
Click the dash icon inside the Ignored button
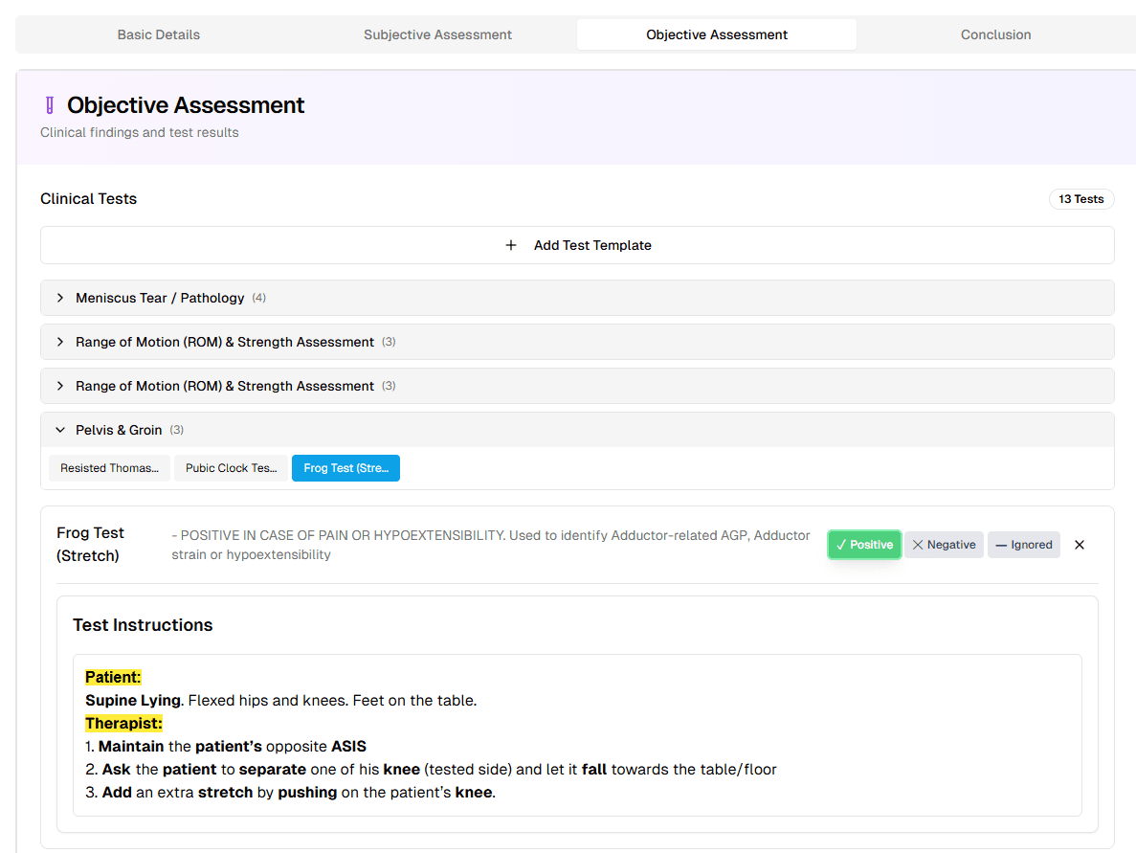coord(999,544)
